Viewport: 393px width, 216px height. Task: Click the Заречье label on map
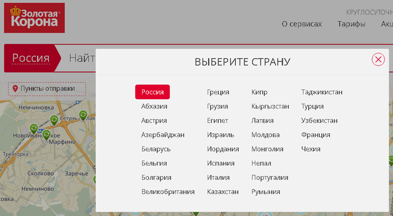click(x=76, y=174)
